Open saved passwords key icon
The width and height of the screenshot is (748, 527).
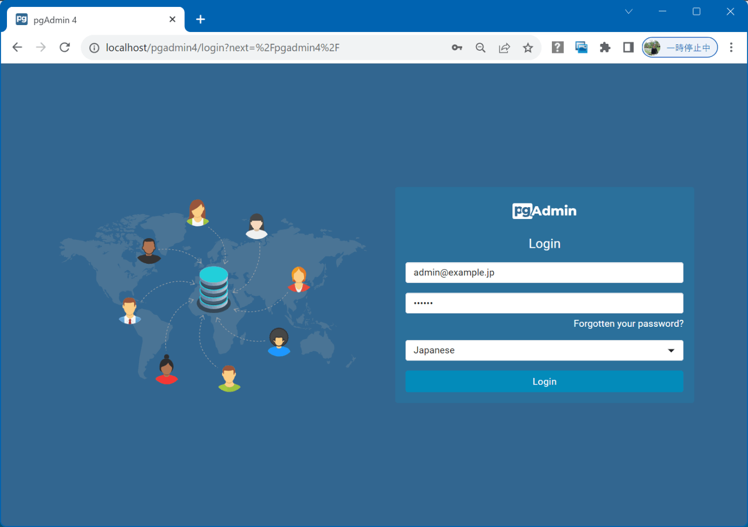[x=457, y=48]
